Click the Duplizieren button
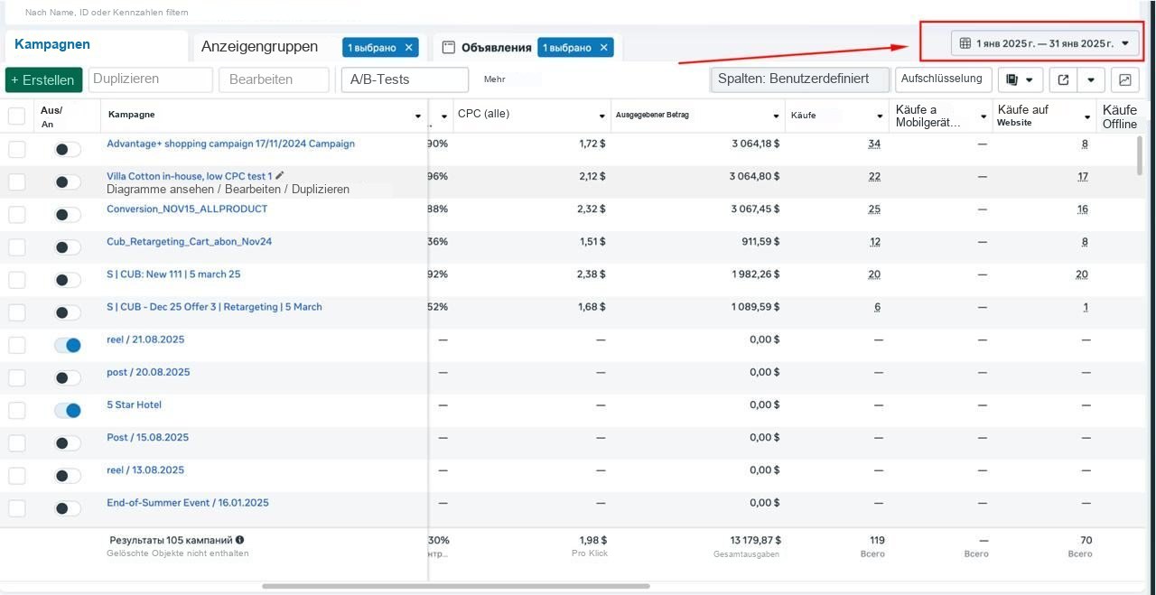Viewport: 1156px width, 595px height. click(151, 79)
